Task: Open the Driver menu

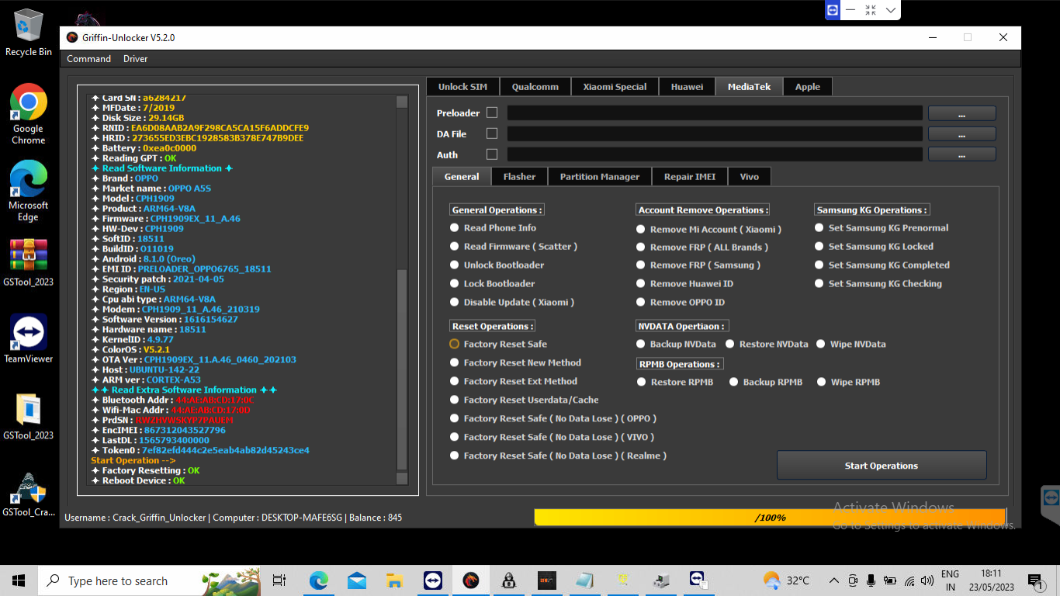Action: click(x=135, y=59)
